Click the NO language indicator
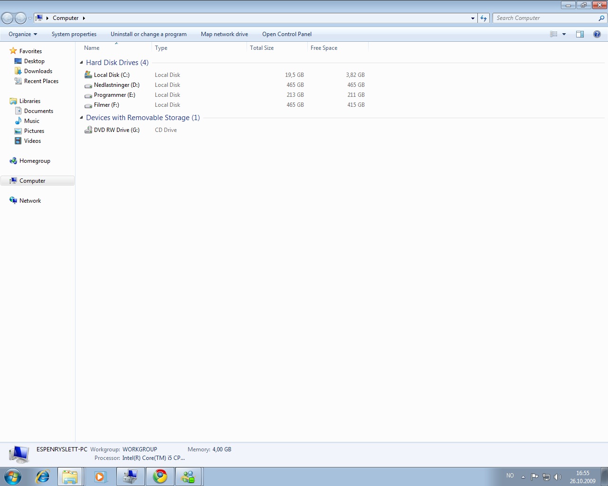This screenshot has width=608, height=486. 510,476
